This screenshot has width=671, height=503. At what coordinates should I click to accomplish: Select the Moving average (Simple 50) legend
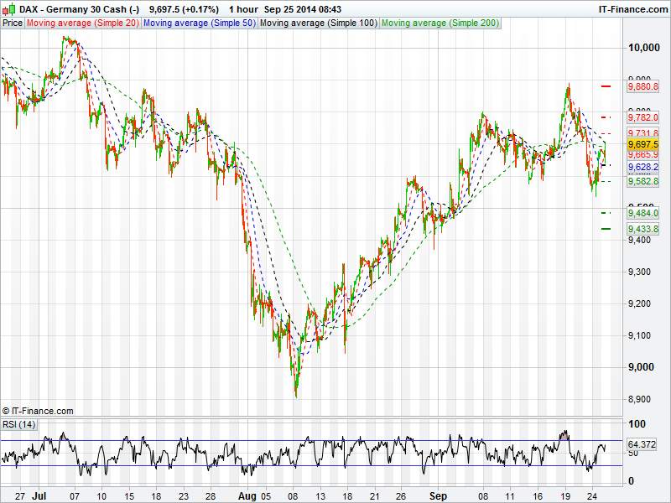[199, 23]
